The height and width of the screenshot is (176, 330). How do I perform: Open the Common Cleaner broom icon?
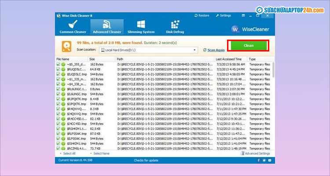(73, 24)
